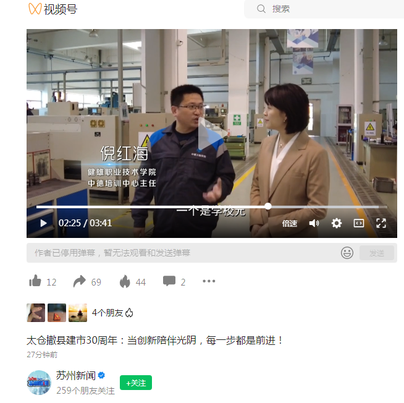Click the large center play overlay

[212, 134]
